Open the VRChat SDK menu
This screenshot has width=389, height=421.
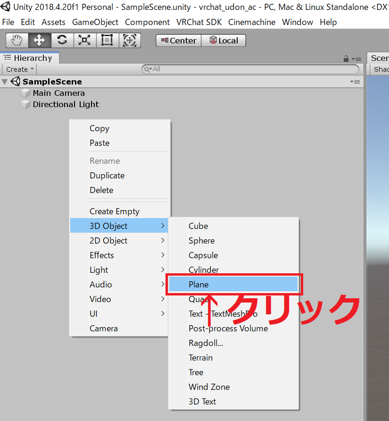point(199,22)
